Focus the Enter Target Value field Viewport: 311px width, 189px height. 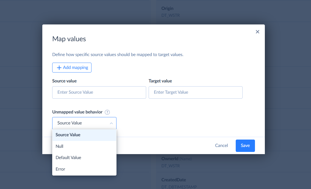195,92
